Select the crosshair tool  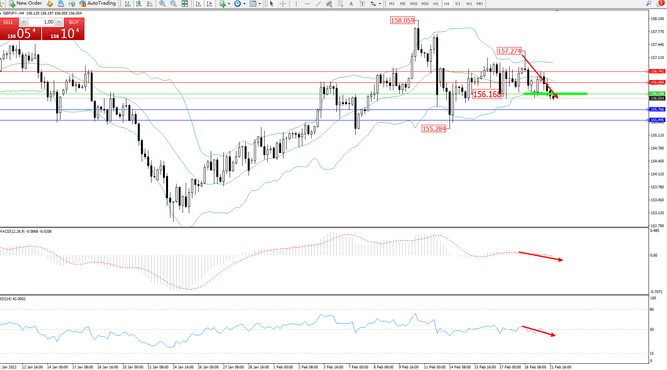tap(283, 4)
